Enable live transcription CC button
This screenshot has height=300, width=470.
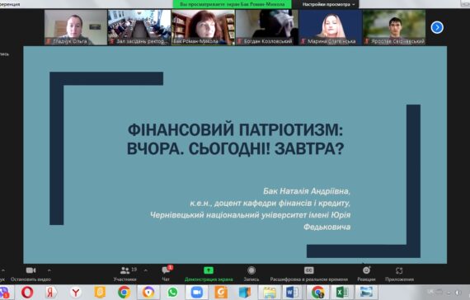[x=308, y=274]
